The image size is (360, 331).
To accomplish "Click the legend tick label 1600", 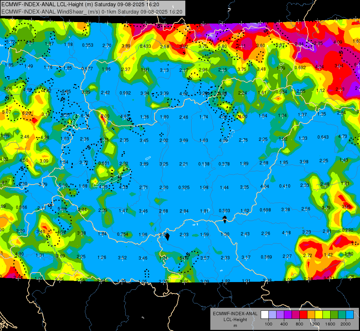I will pyautogui.click(x=330, y=324).
